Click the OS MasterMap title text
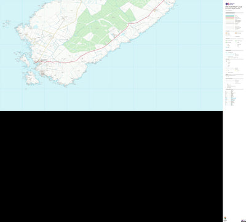Viewport: 246px width, 222px height. (234, 7)
